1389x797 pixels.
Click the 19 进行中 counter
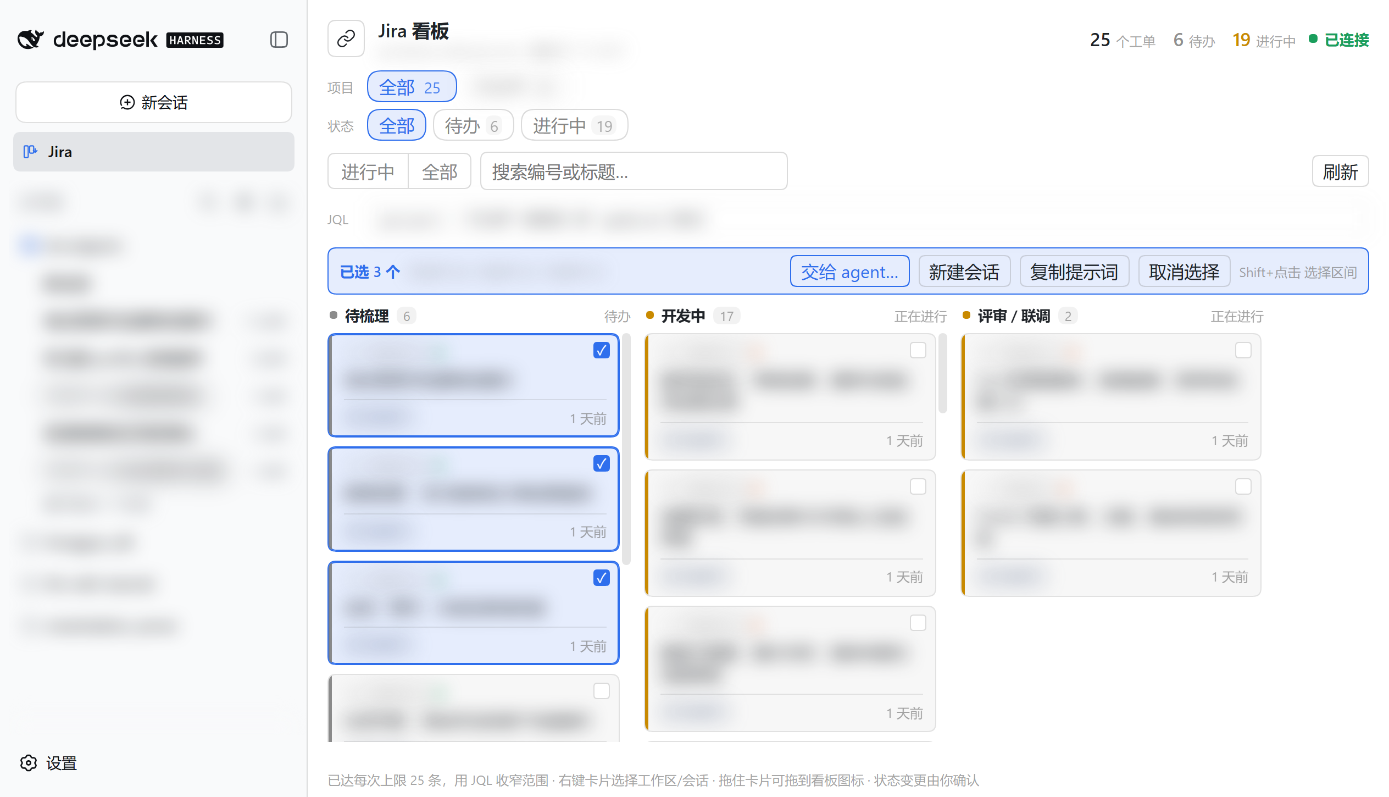pyautogui.click(x=1264, y=40)
